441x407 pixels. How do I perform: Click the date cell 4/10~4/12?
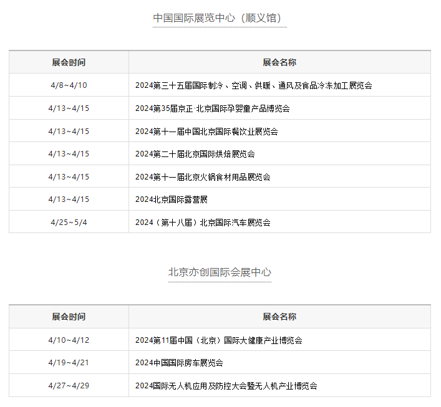(69, 340)
